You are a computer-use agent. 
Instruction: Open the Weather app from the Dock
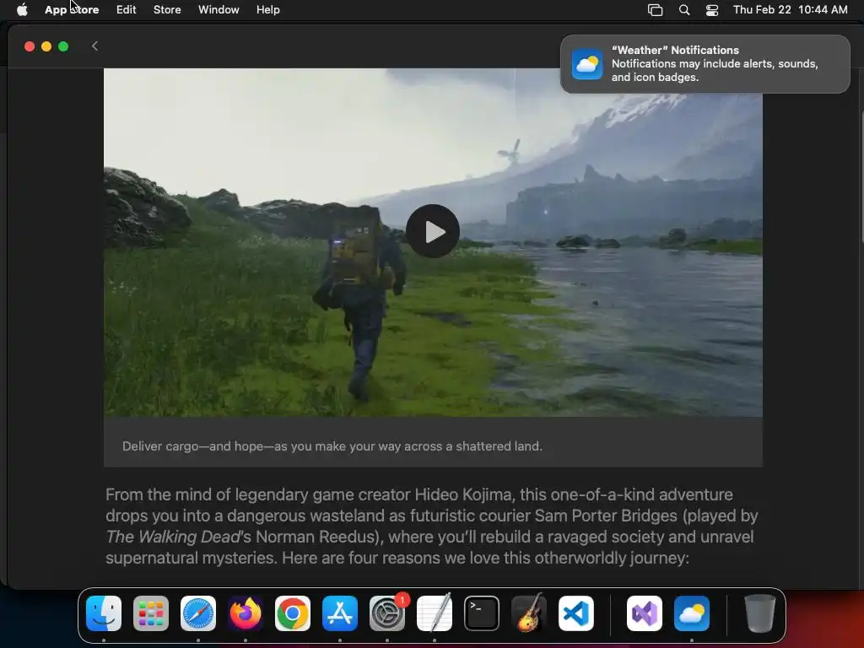[692, 613]
